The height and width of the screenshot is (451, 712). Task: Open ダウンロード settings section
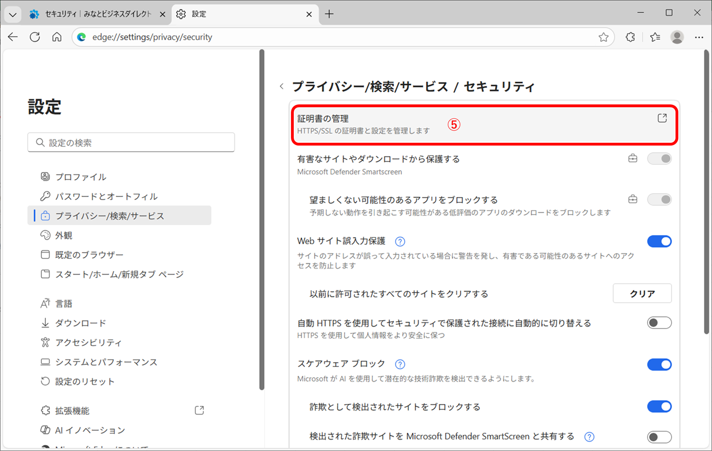[80, 323]
